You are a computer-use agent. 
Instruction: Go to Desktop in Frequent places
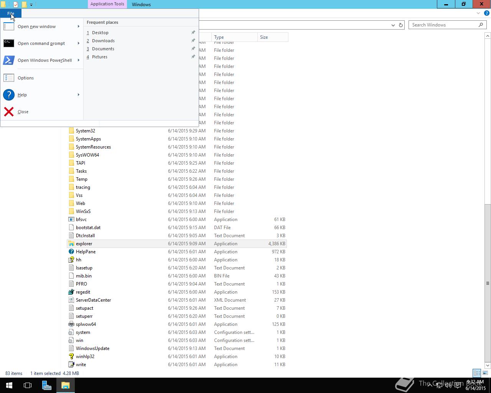(x=100, y=33)
